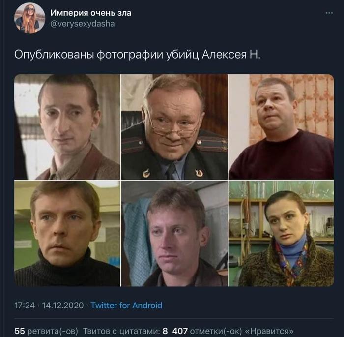Click the 17:24 timestamp
The height and width of the screenshot is (337, 344).
[25, 306]
